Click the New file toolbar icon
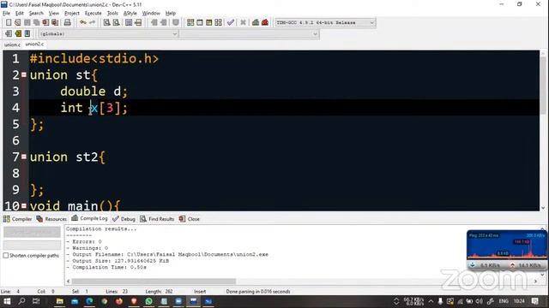This screenshot has height=308, width=549. pyautogui.click(x=9, y=22)
